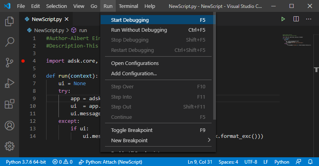Choose Run Without Debugging
Screen dimensions: 319x166
tap(158, 30)
